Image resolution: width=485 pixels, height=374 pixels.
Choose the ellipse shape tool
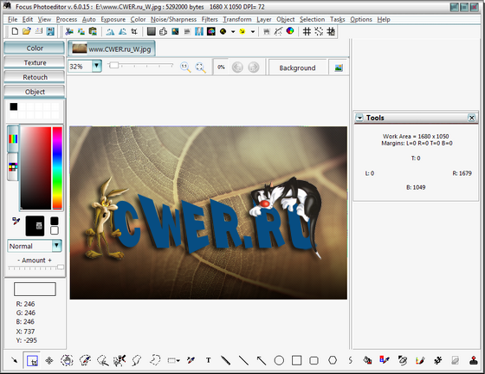pos(279,360)
